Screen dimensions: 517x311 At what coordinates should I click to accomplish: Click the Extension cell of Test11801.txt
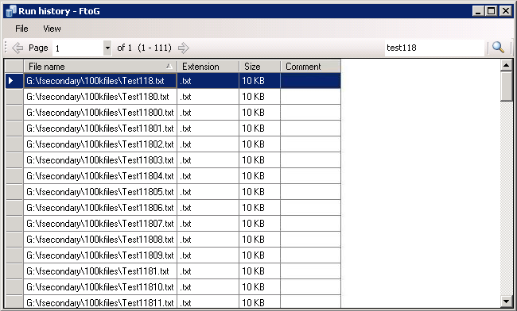(208, 129)
